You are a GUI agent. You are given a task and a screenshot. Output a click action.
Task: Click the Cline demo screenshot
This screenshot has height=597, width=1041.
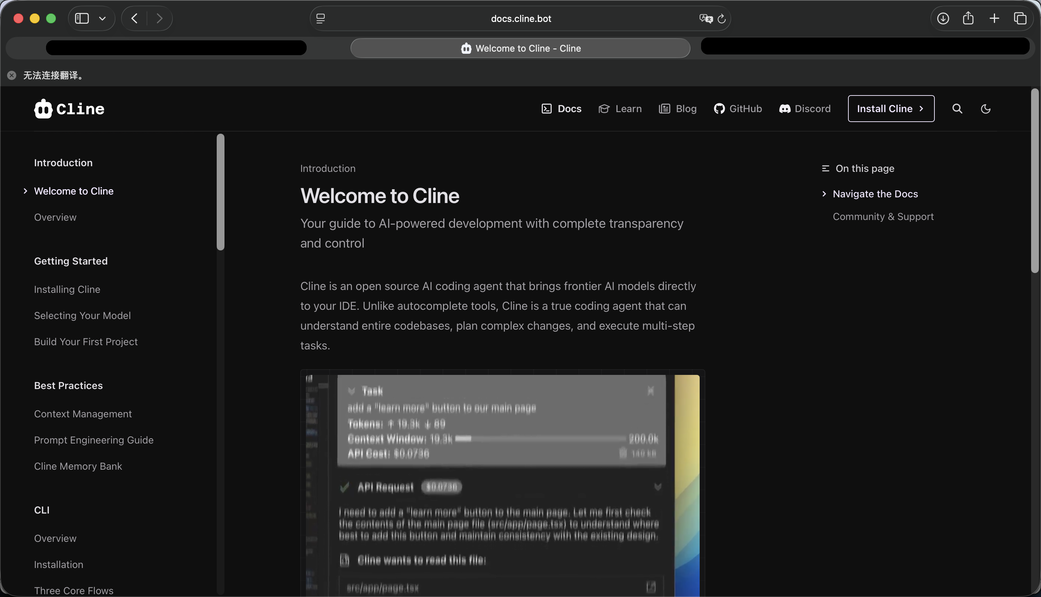pyautogui.click(x=502, y=483)
